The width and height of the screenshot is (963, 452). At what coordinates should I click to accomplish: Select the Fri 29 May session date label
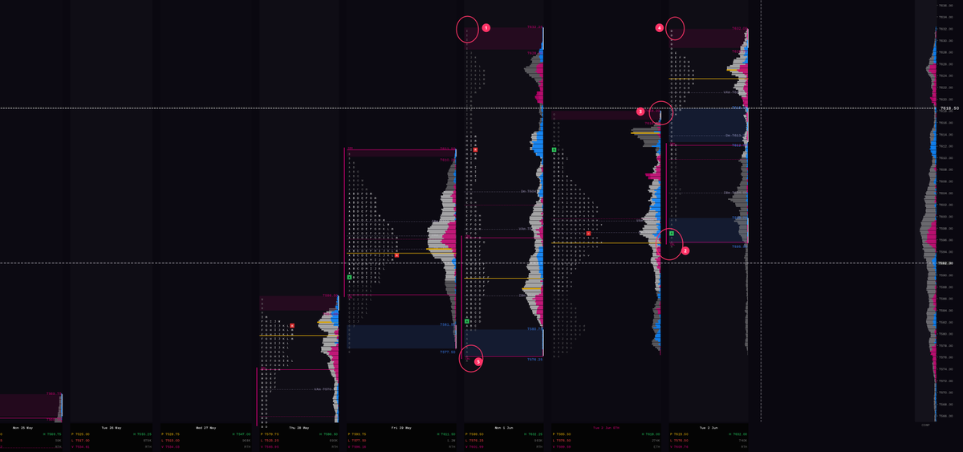coord(401,428)
